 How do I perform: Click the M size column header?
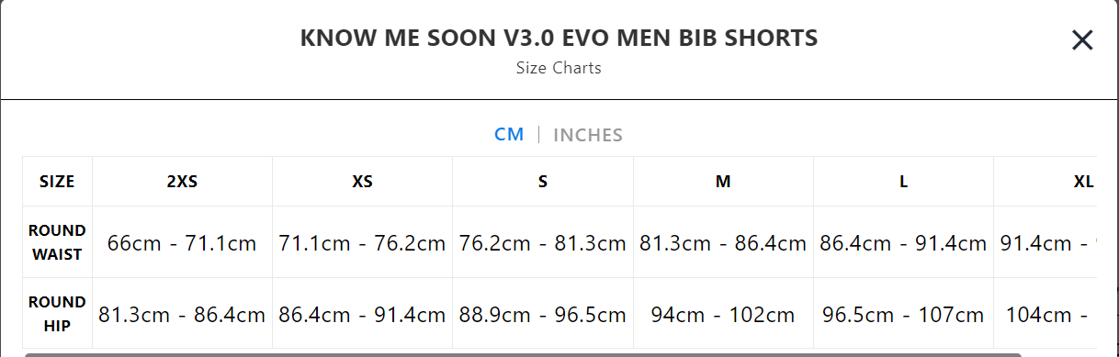tap(723, 182)
